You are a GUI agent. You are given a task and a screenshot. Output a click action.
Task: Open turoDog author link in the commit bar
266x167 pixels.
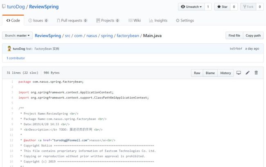19,49
